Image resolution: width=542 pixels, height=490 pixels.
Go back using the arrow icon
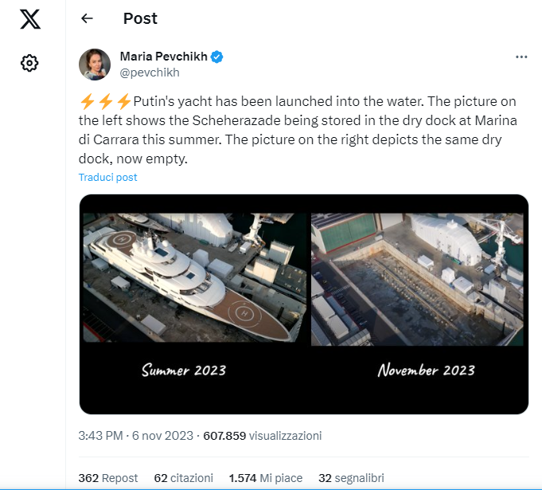pyautogui.click(x=87, y=18)
